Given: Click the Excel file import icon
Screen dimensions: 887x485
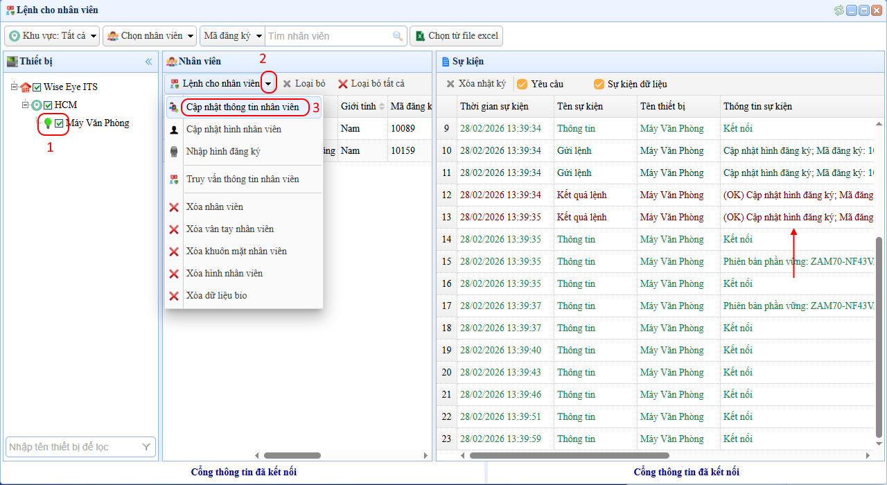Looking at the screenshot, I should pos(419,36).
